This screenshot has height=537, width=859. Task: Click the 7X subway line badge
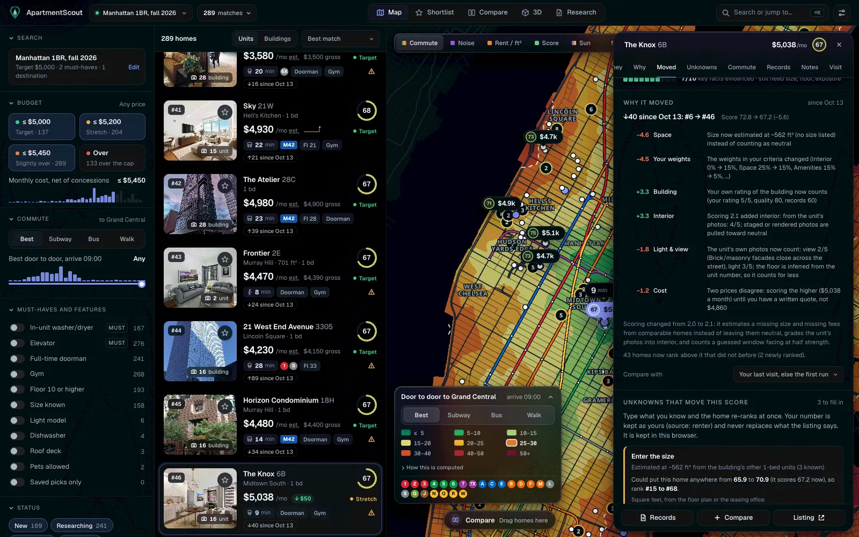[x=472, y=484]
